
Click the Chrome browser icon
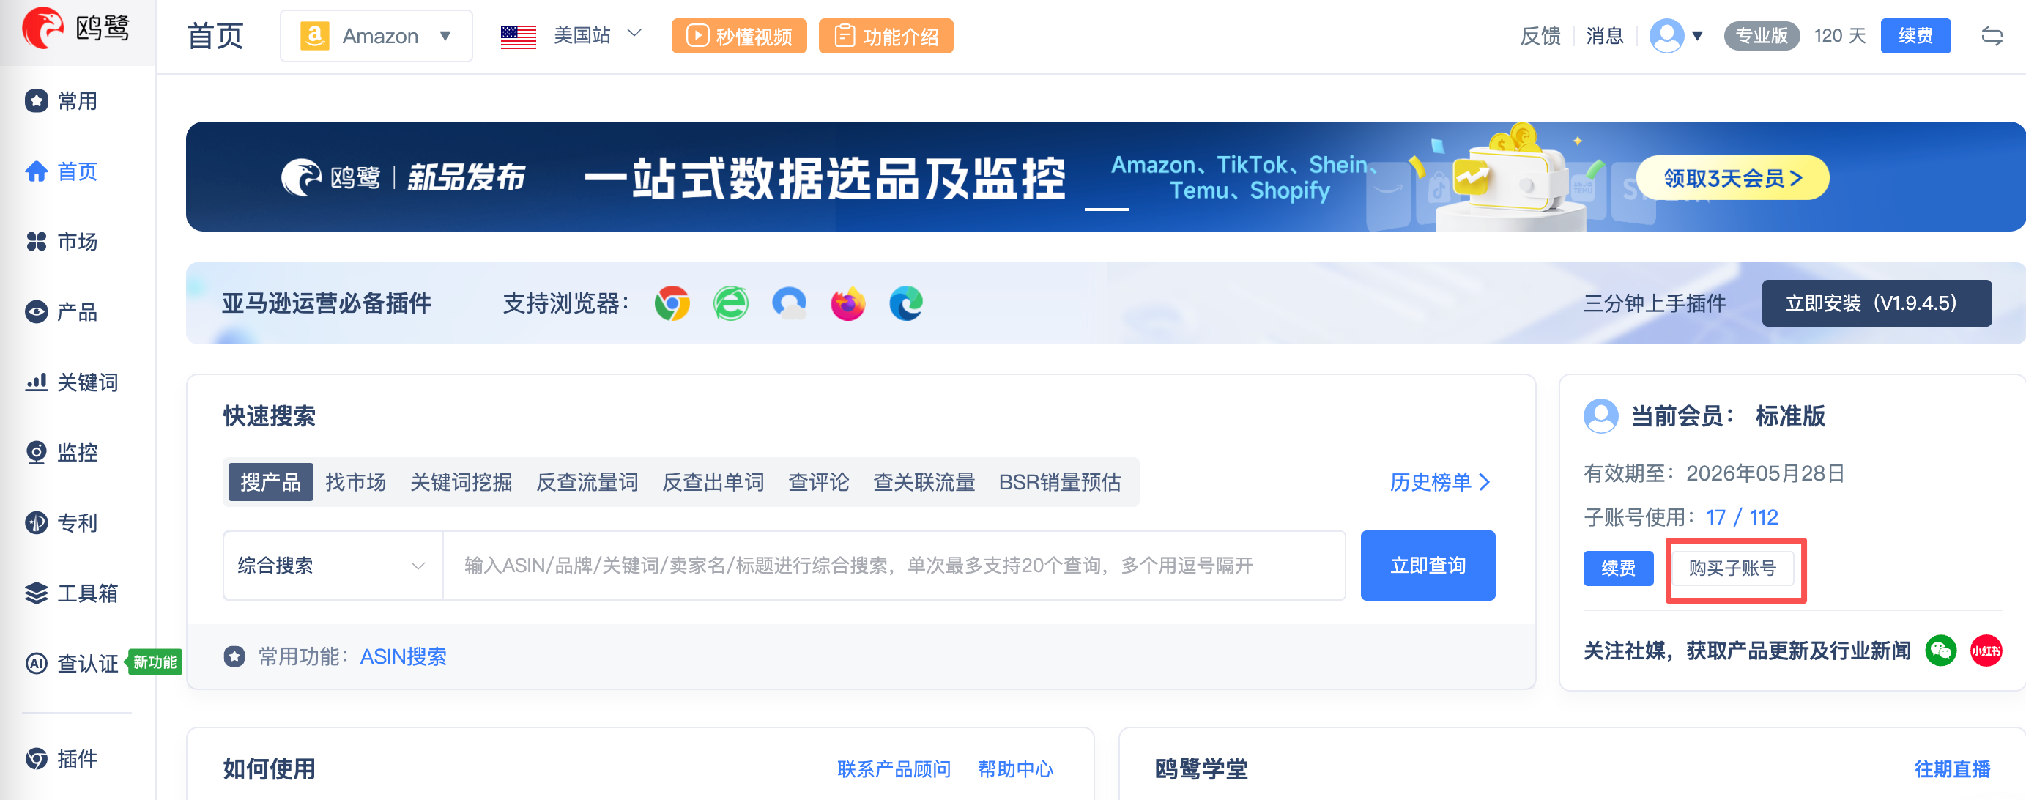pyautogui.click(x=672, y=303)
